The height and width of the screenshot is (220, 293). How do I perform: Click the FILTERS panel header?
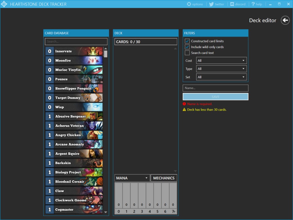click(215, 33)
